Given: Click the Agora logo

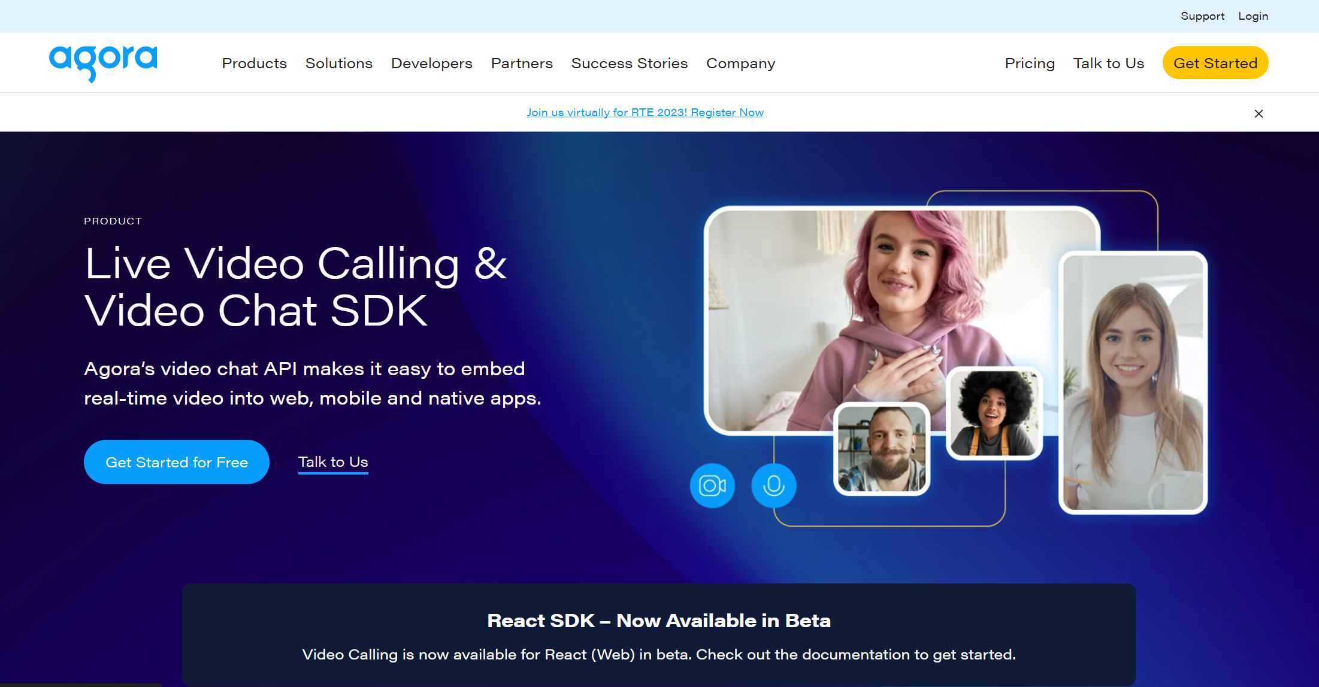Looking at the screenshot, I should pos(103,62).
